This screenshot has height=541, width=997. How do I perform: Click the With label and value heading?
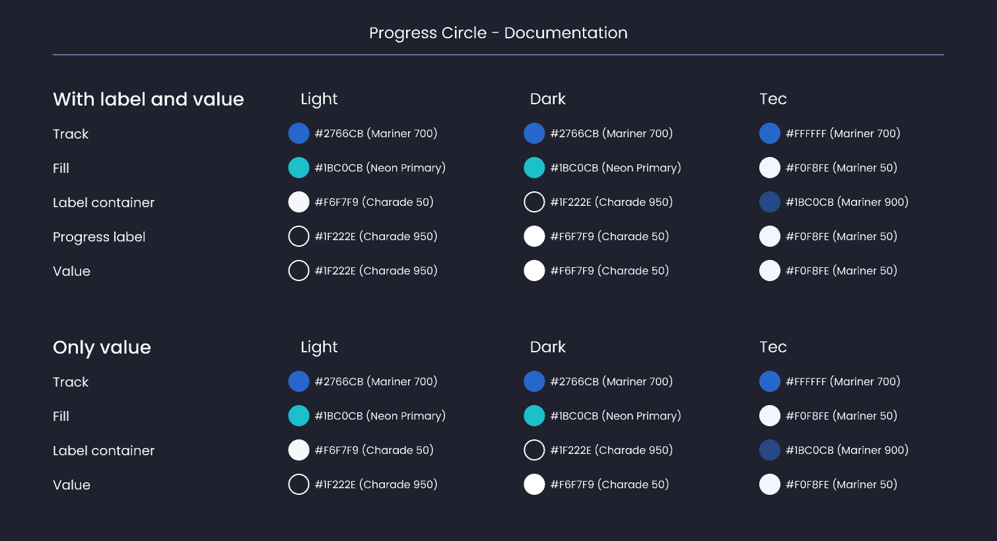point(148,99)
